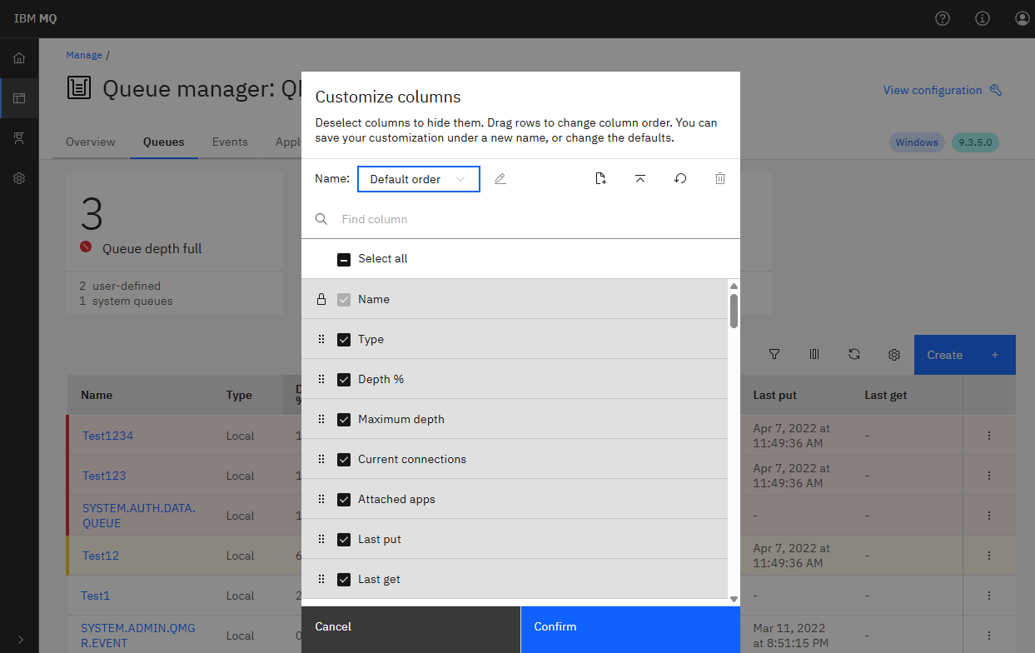
Task: Click the rename pencil icon beside name
Action: tap(500, 179)
